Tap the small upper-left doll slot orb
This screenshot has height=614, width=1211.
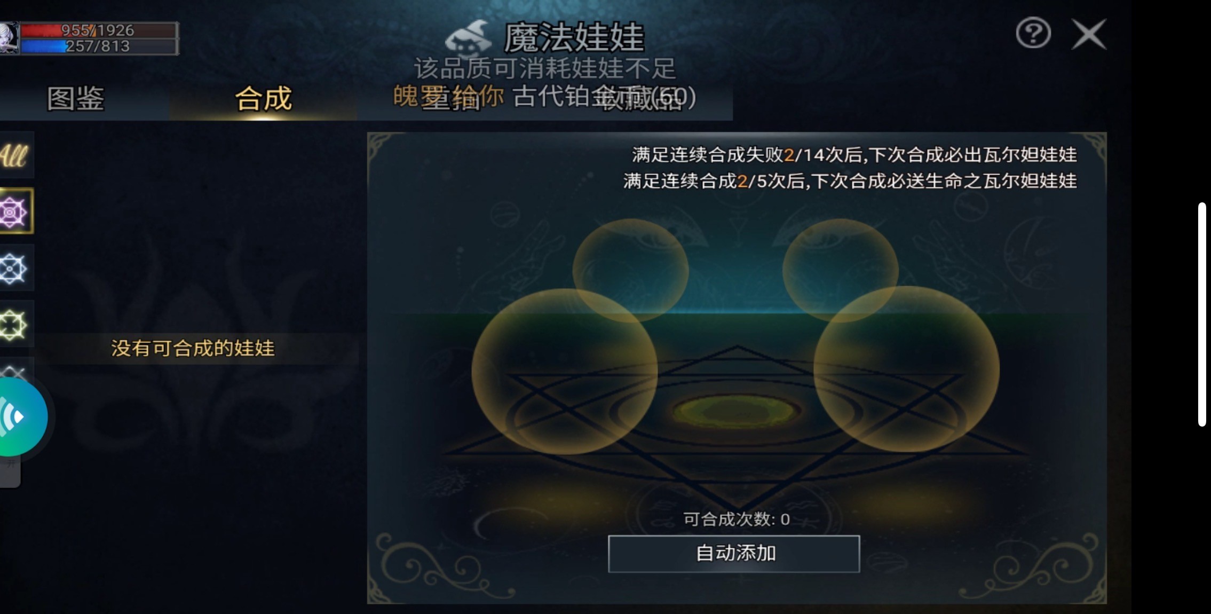click(x=630, y=271)
